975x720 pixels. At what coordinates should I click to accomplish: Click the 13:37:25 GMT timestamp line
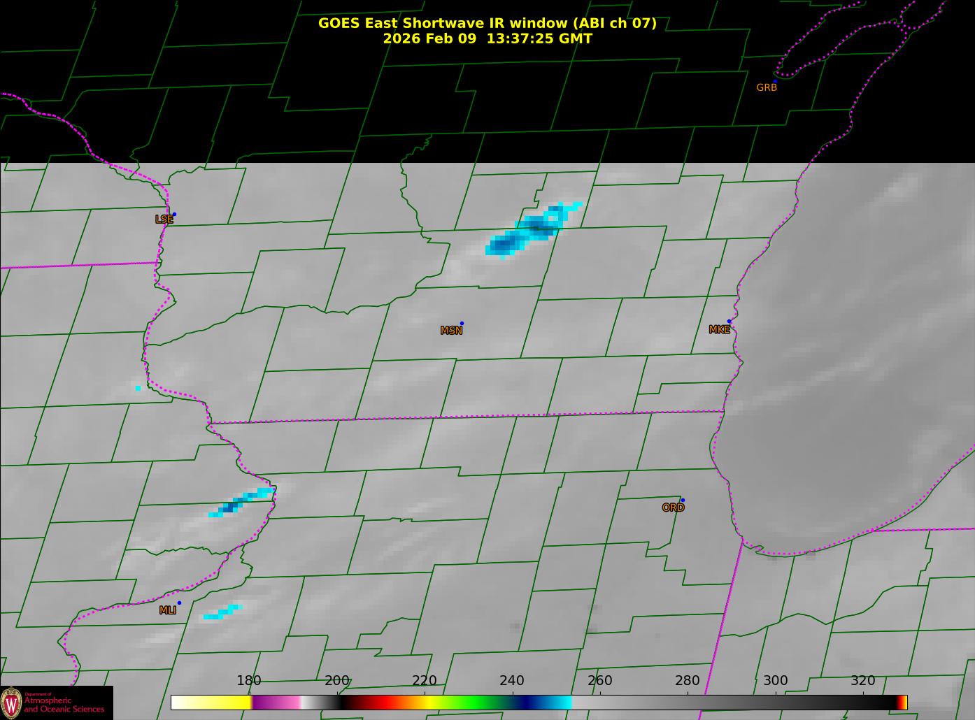pyautogui.click(x=487, y=39)
